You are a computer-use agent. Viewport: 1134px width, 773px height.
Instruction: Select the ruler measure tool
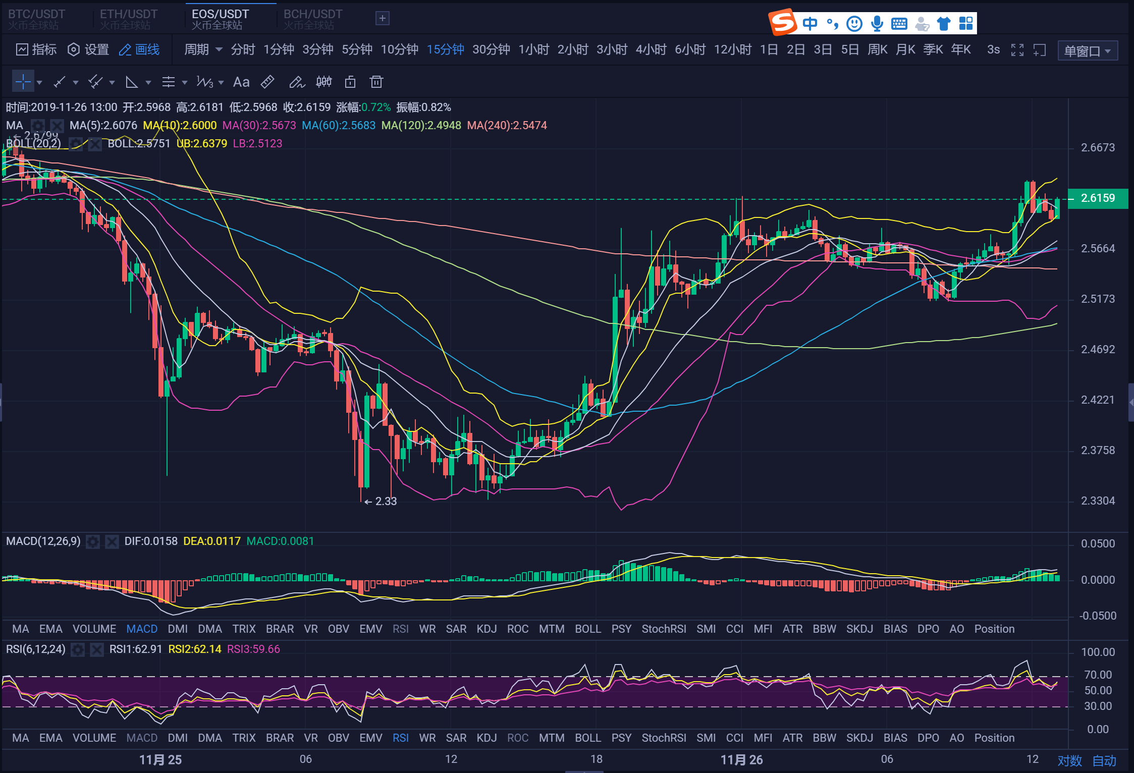click(x=267, y=82)
